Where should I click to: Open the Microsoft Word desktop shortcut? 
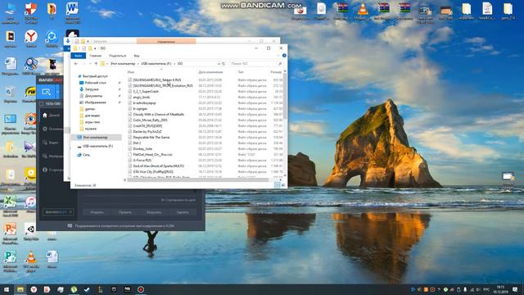(x=72, y=13)
